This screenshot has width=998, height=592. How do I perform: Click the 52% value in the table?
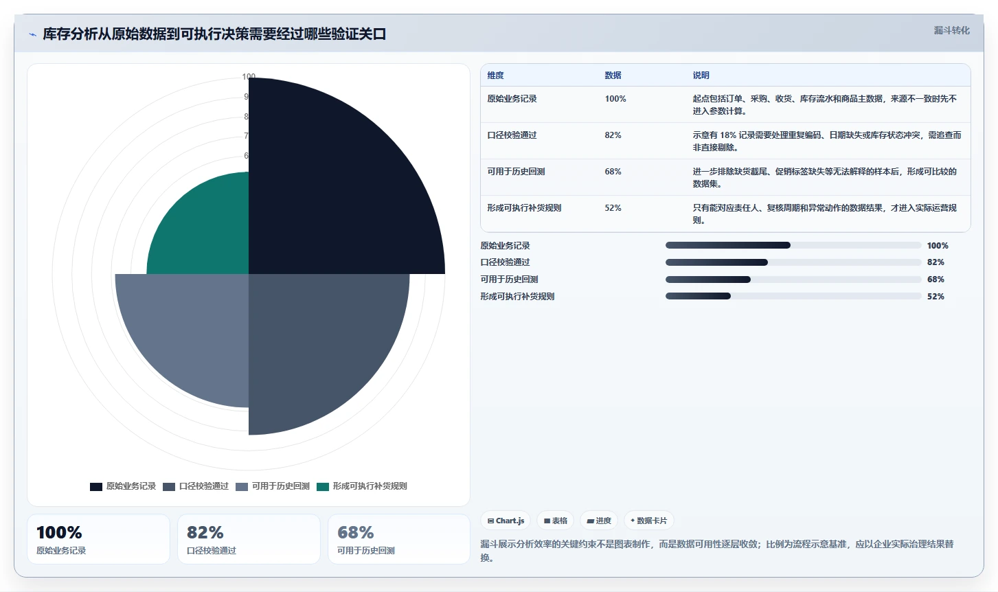tap(613, 208)
